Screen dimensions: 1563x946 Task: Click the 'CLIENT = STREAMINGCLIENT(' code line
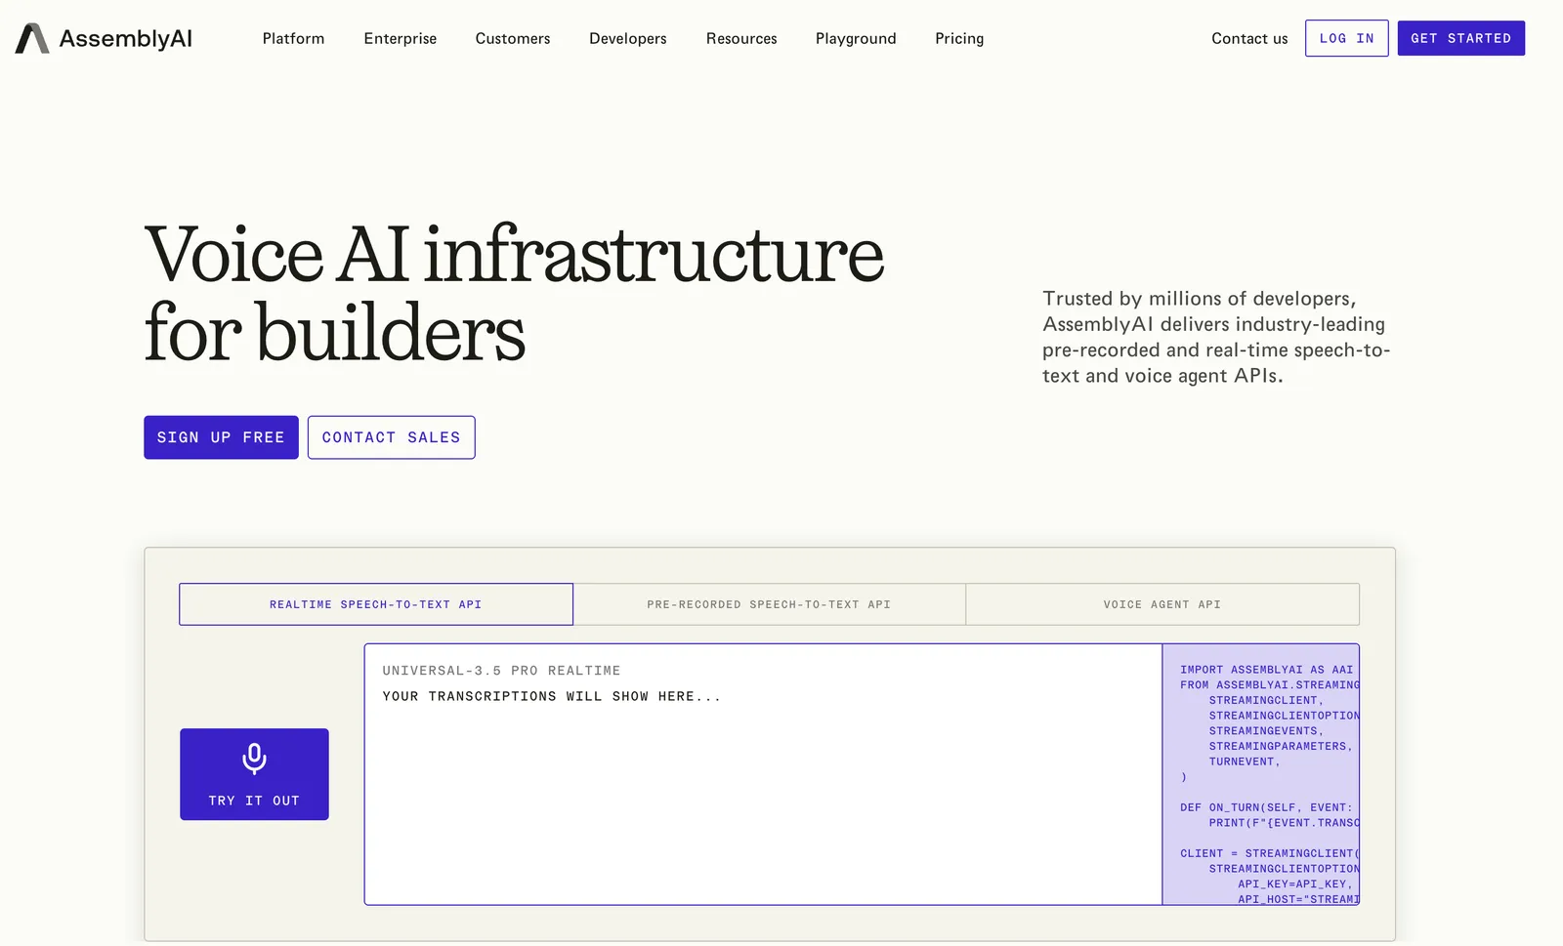tap(1269, 853)
